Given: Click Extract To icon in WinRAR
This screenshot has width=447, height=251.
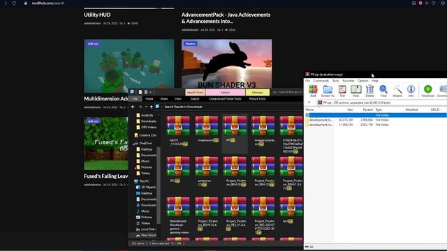Looking at the screenshot, I should coord(328,91).
